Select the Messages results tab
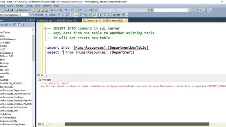 coord(44,80)
